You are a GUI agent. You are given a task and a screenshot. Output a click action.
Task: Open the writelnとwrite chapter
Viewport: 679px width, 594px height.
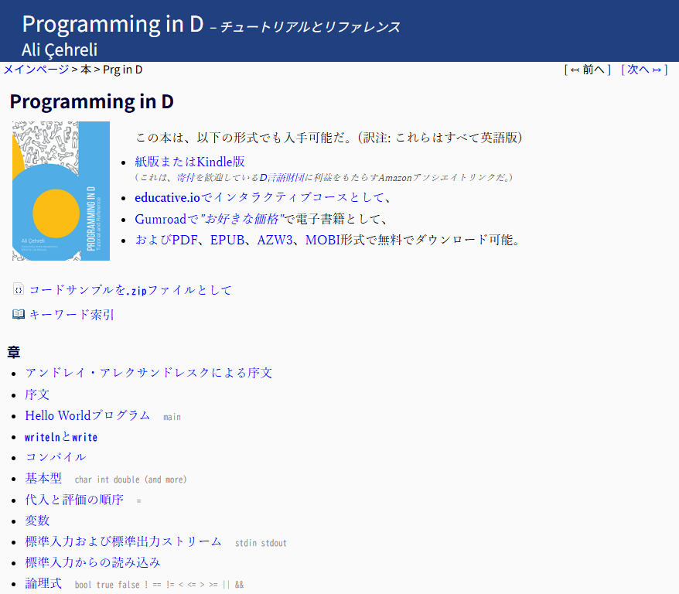tap(60, 436)
